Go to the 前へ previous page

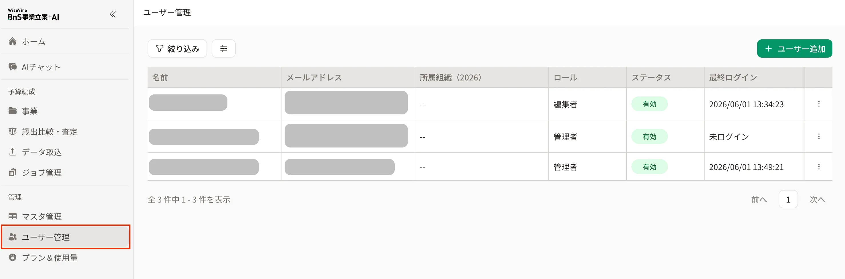[759, 199]
